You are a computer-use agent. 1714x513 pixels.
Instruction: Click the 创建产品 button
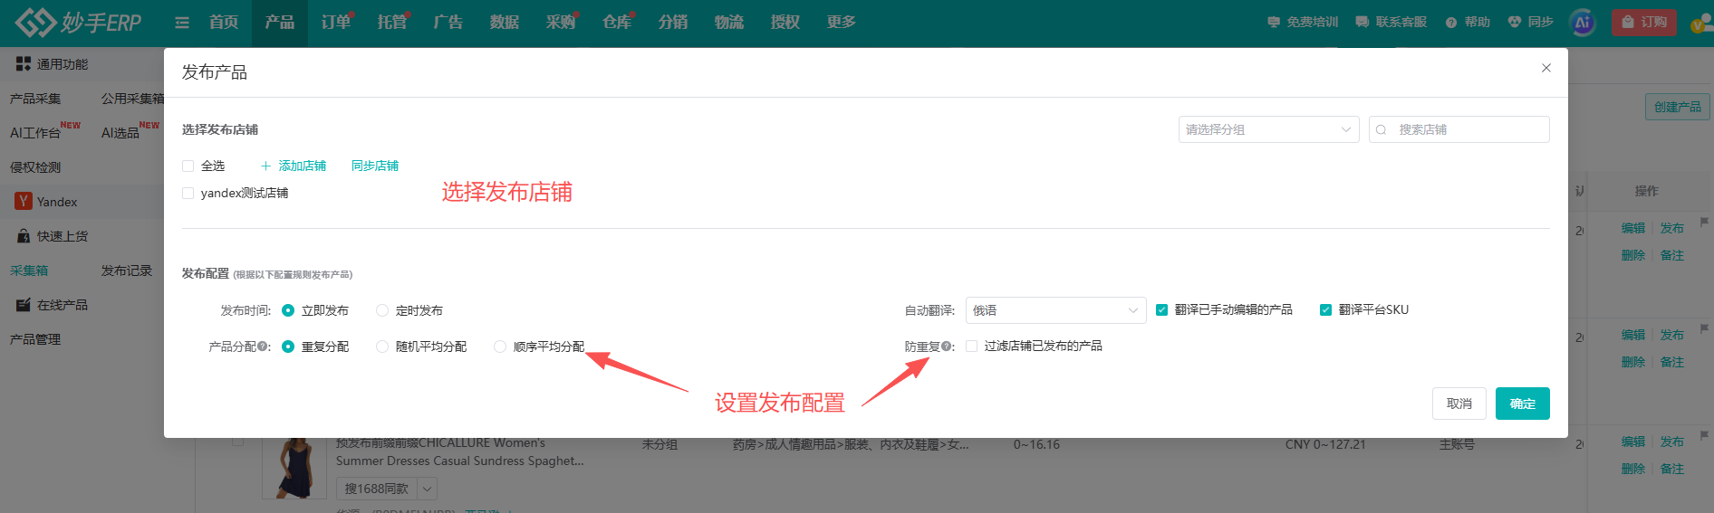coord(1678,107)
